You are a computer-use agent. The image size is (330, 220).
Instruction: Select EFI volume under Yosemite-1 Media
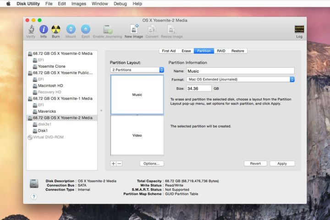click(x=62, y=105)
